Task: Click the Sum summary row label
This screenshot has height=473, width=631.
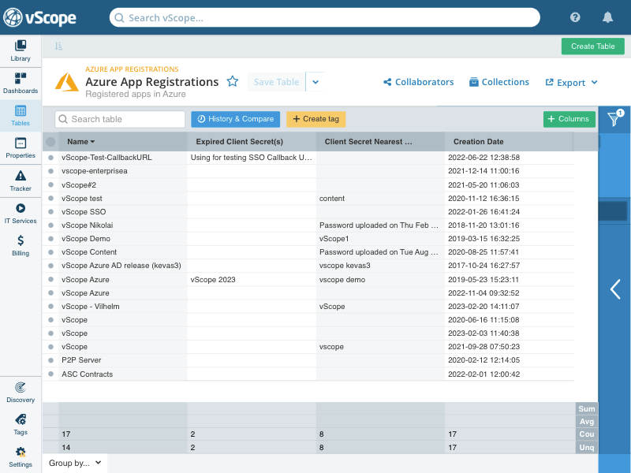Action: pos(587,408)
